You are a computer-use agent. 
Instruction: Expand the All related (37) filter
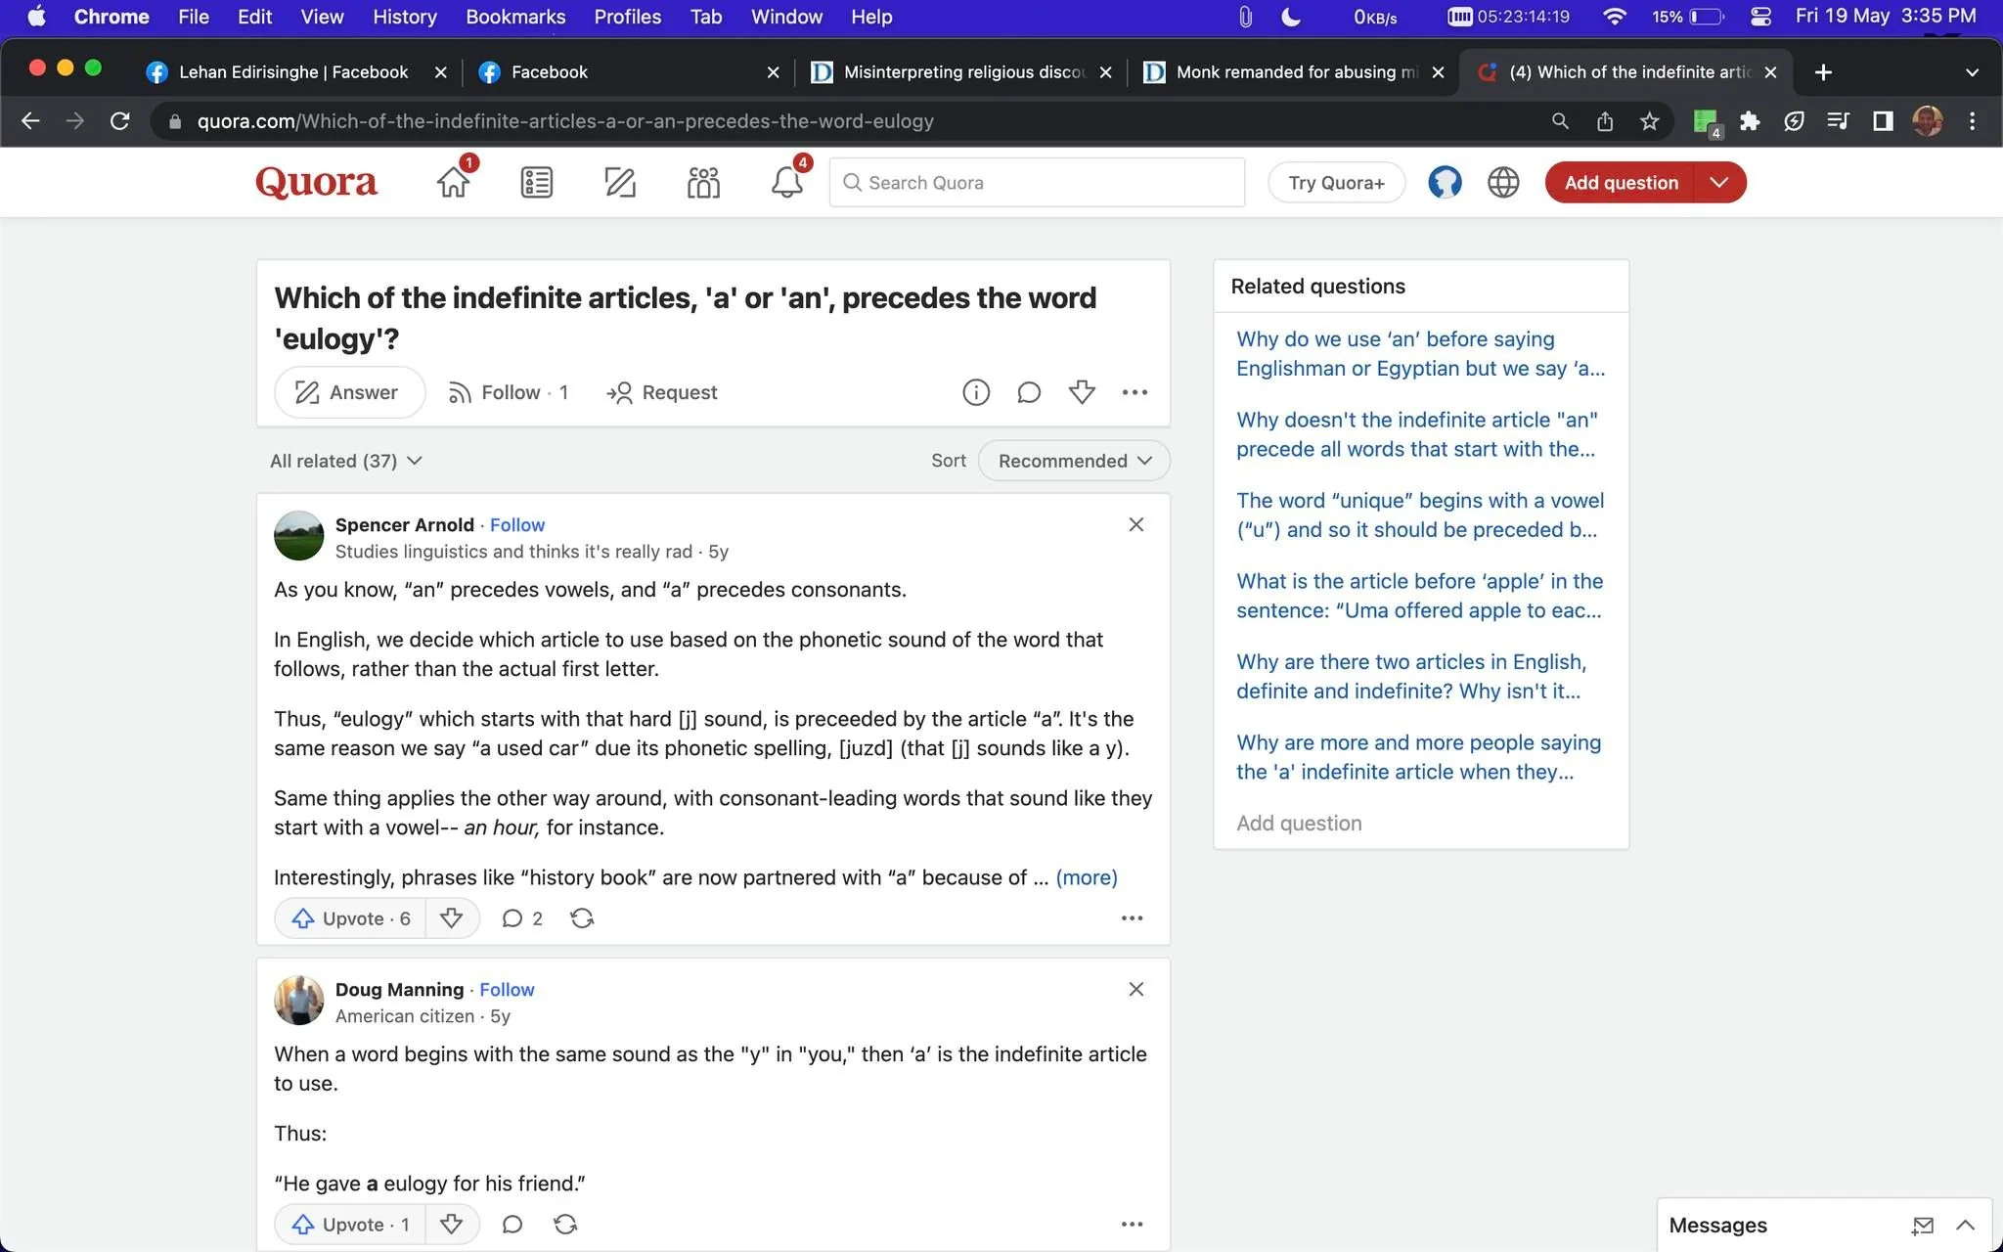[345, 461]
